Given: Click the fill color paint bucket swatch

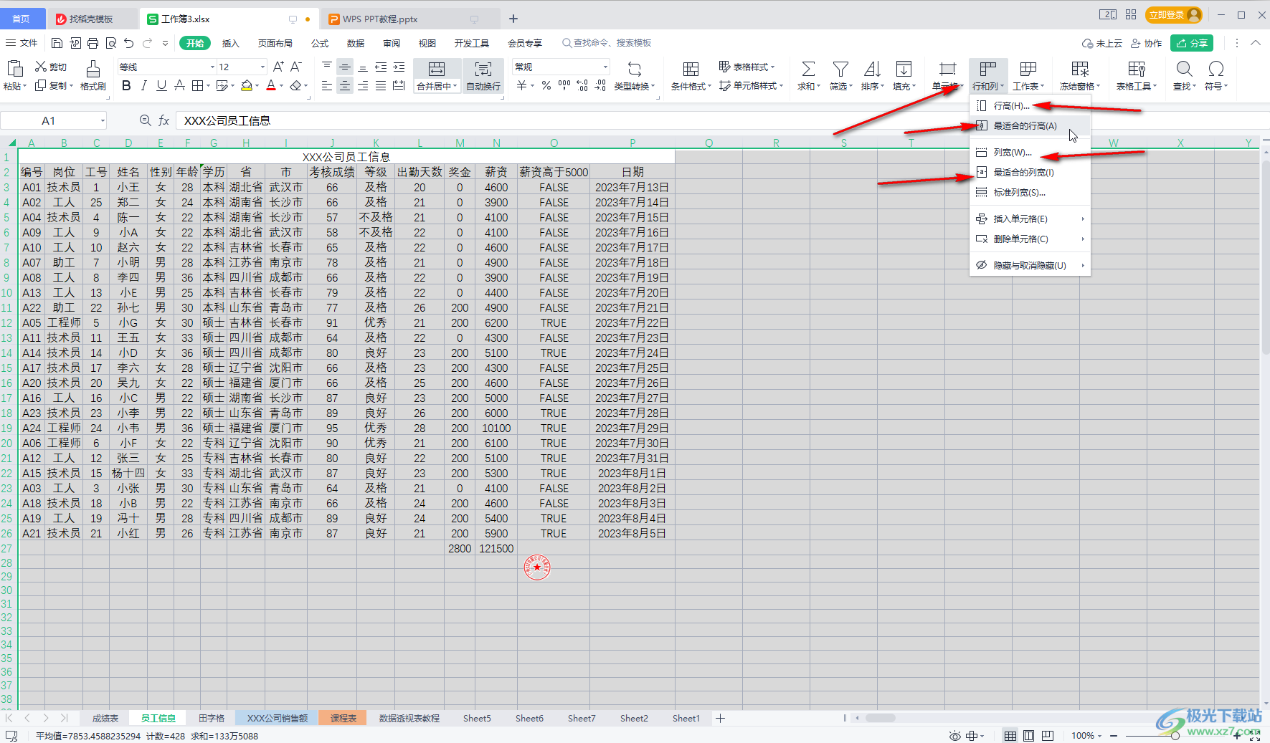Looking at the screenshot, I should pos(247,86).
